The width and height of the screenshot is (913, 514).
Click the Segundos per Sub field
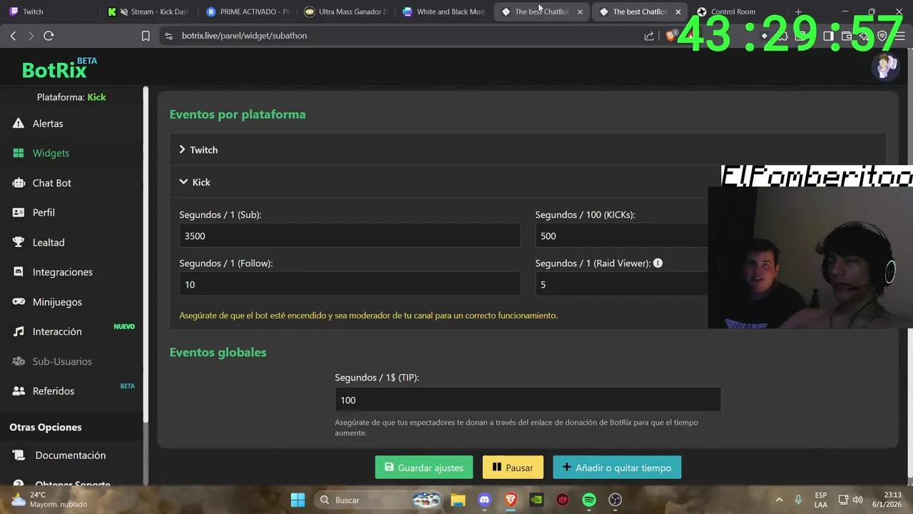tap(350, 236)
